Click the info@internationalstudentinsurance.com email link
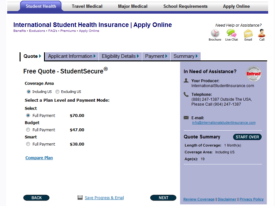The height and width of the screenshot is (206, 275). [x=224, y=122]
